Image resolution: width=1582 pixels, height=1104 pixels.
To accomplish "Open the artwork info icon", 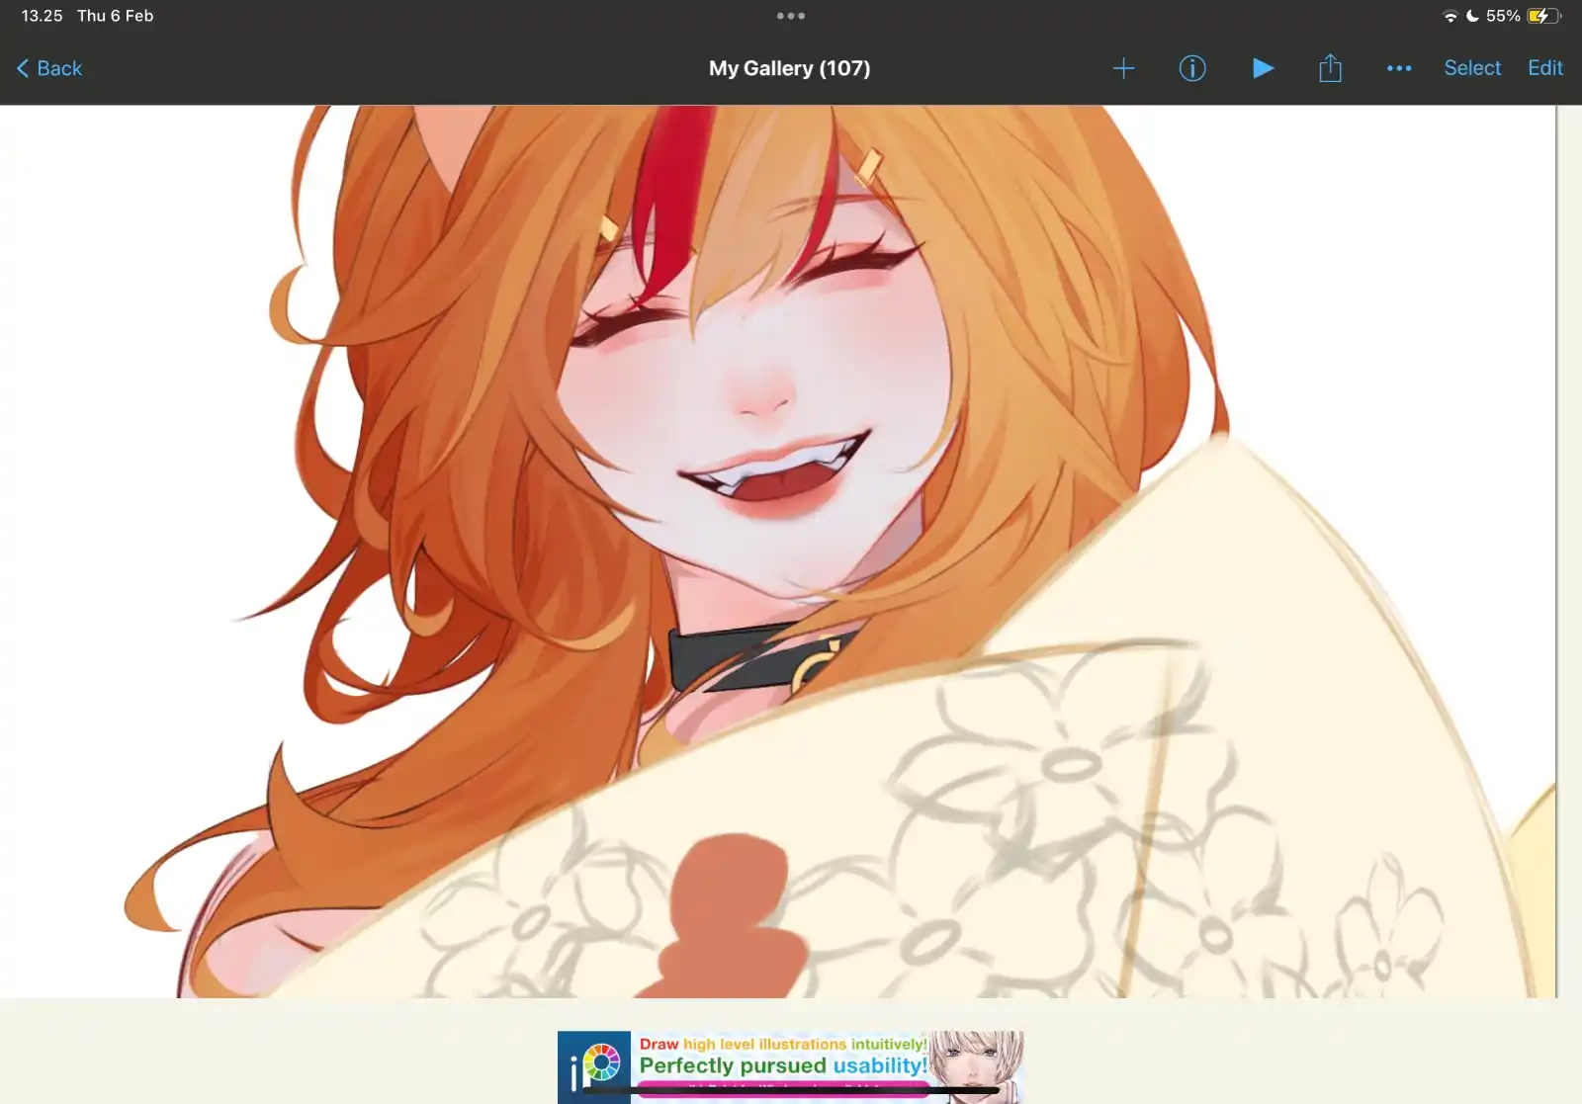I will (1192, 68).
